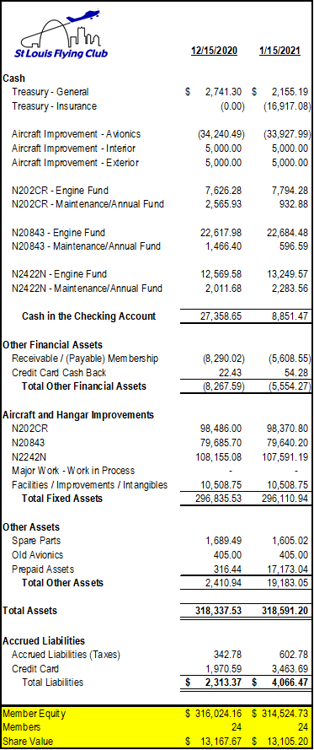Select Total Fixed Assets 296,110.94 cell
The width and height of the screenshot is (314, 750).
285,499
